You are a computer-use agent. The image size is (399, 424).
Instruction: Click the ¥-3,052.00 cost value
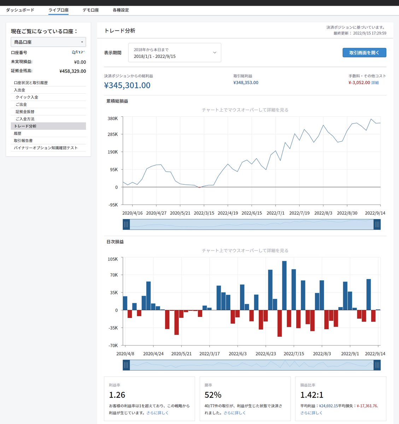click(x=359, y=83)
